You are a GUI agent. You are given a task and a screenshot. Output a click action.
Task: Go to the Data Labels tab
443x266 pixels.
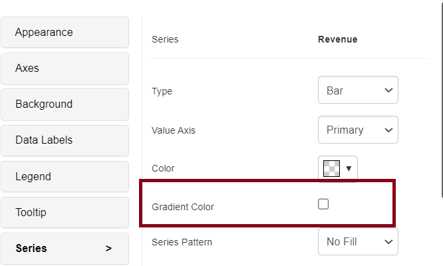tap(65, 140)
